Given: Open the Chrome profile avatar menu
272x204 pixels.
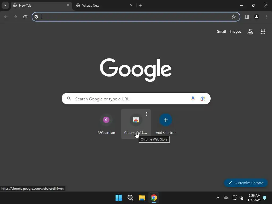Looking at the screenshot, I should click(x=257, y=17).
